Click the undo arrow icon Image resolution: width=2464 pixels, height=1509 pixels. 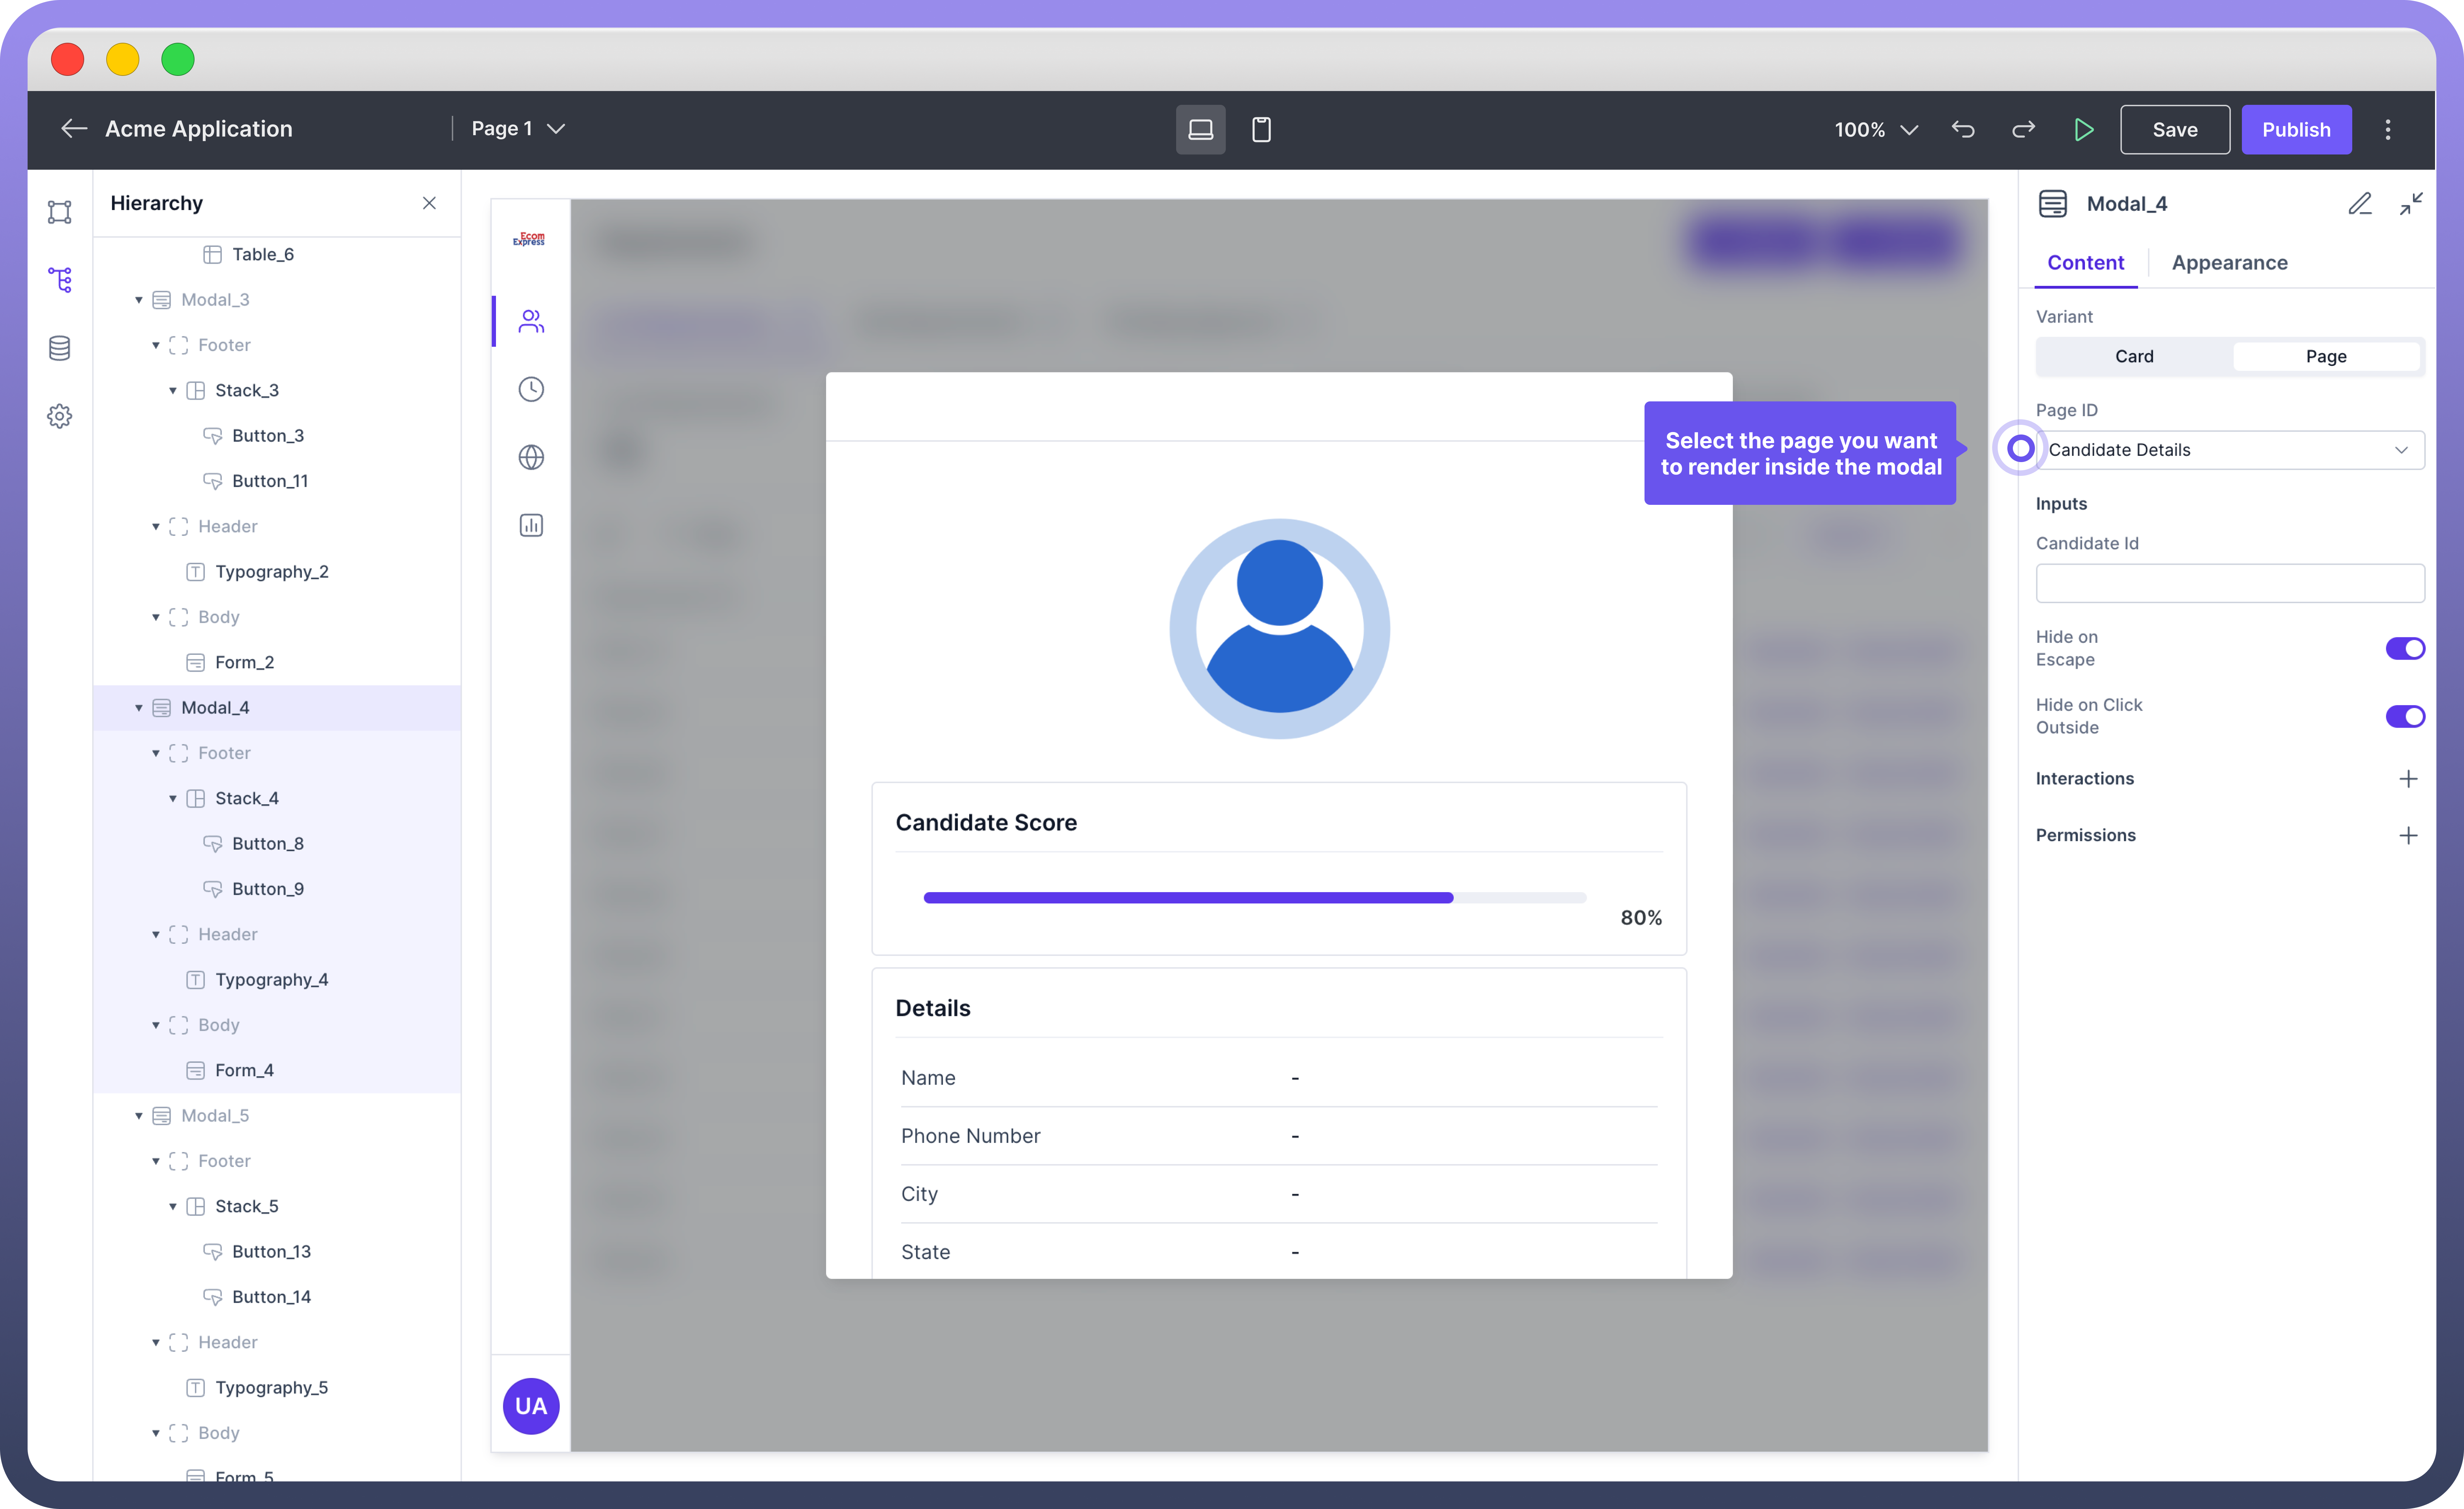(x=1963, y=129)
